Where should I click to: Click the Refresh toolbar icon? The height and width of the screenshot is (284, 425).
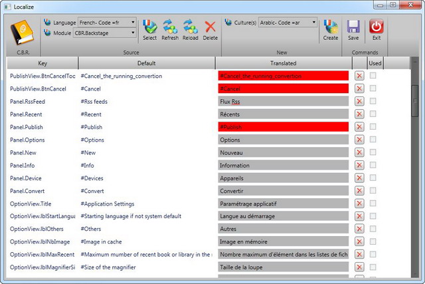[x=170, y=27]
